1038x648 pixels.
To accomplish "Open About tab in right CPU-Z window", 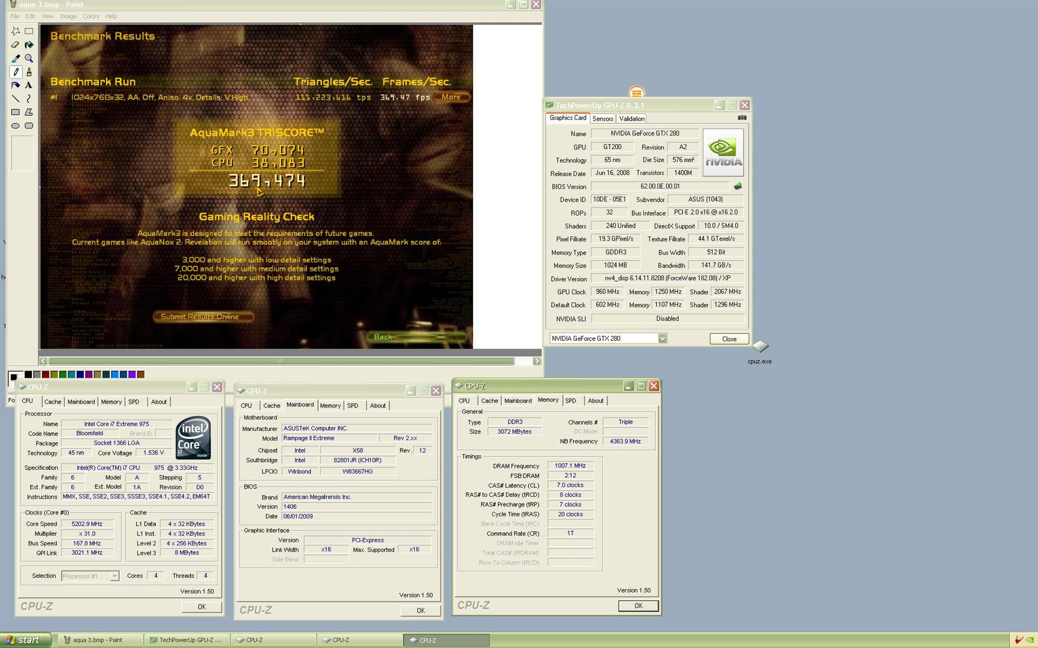I will [595, 400].
